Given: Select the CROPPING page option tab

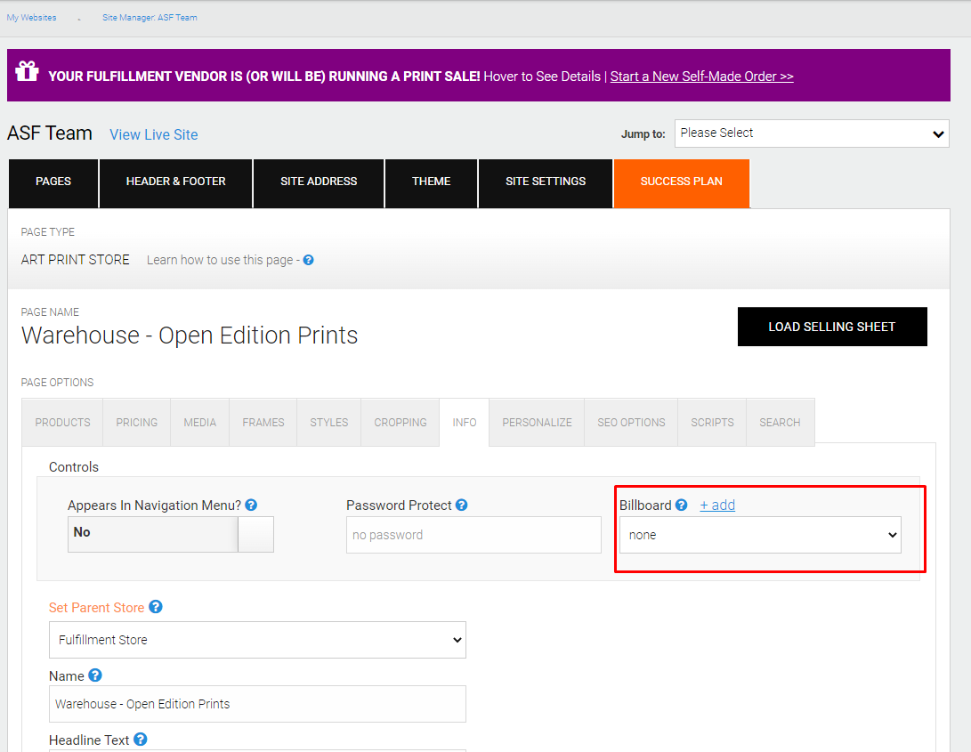Looking at the screenshot, I should 400,423.
